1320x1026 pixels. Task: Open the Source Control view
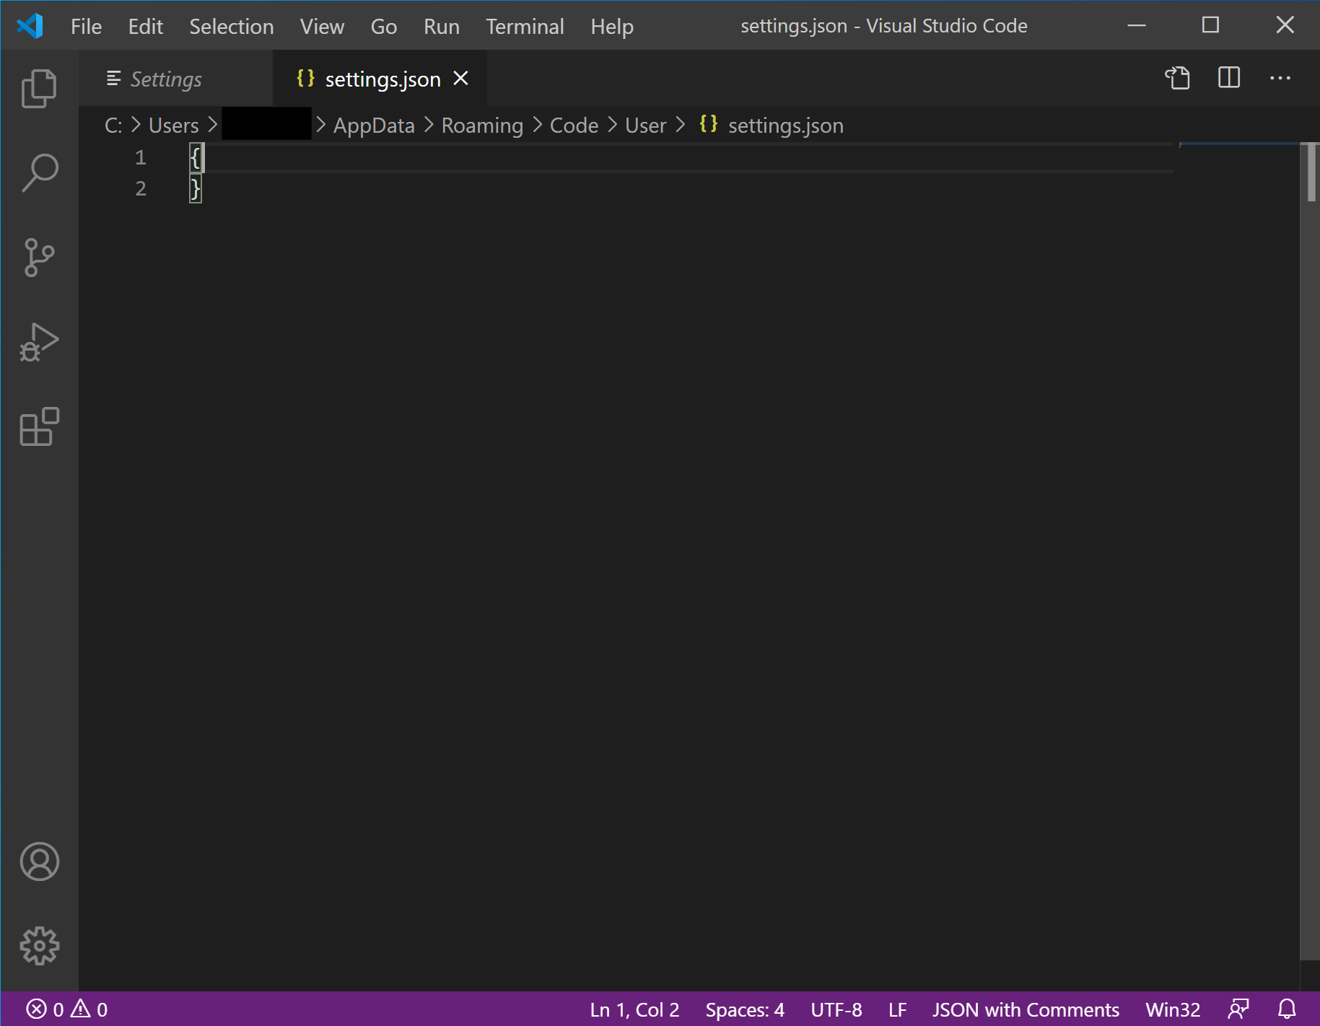pyautogui.click(x=39, y=258)
